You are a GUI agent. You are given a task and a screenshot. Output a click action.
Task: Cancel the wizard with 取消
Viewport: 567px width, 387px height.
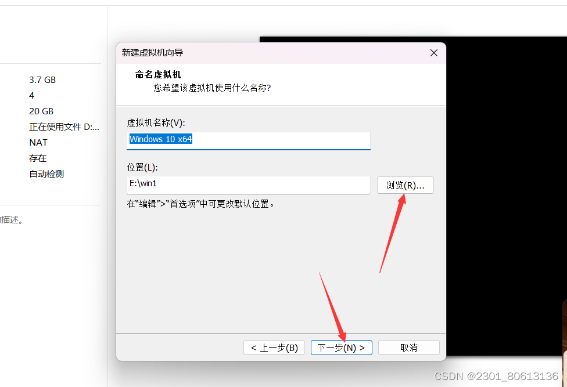[x=409, y=348]
